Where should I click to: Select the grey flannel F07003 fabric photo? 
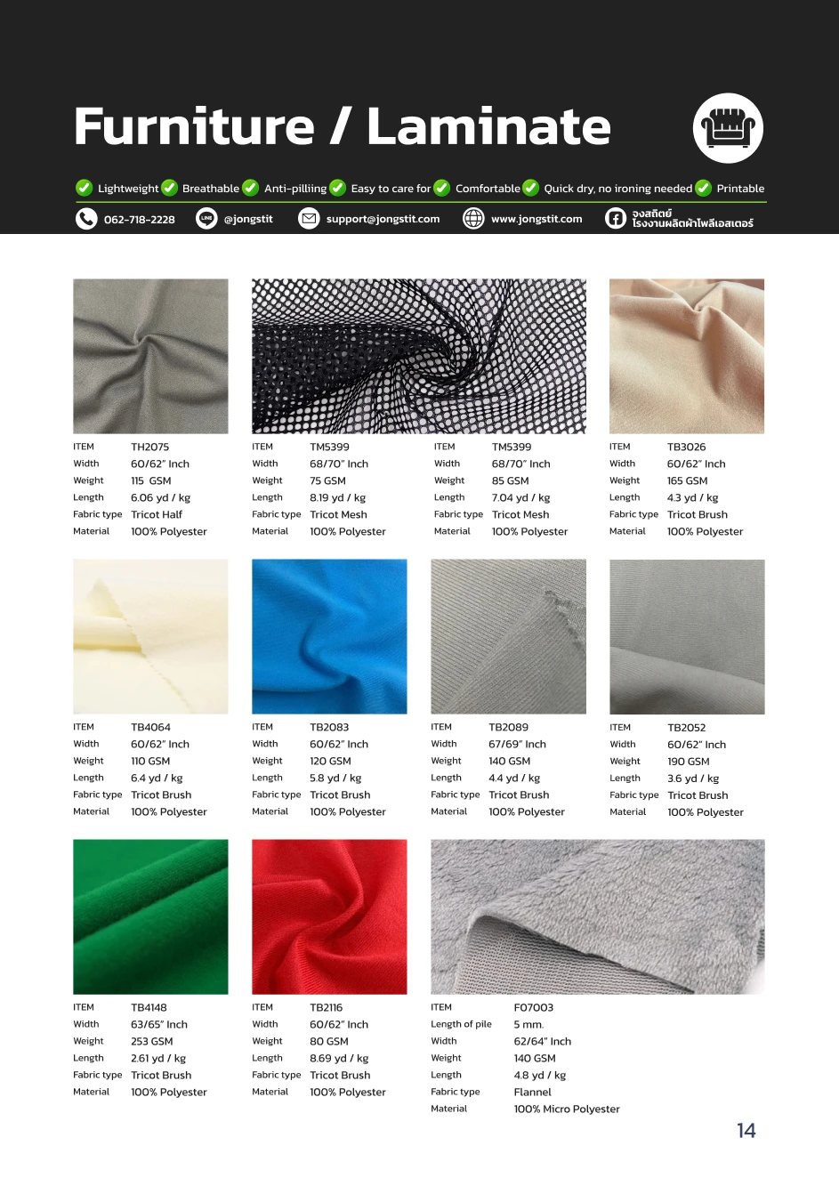coord(598,916)
